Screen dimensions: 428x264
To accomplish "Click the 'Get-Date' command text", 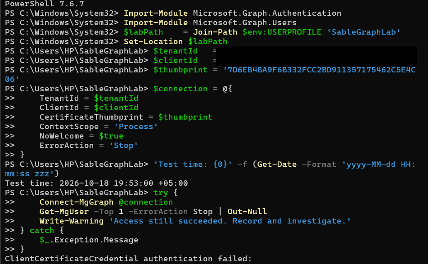I will click(x=277, y=164).
